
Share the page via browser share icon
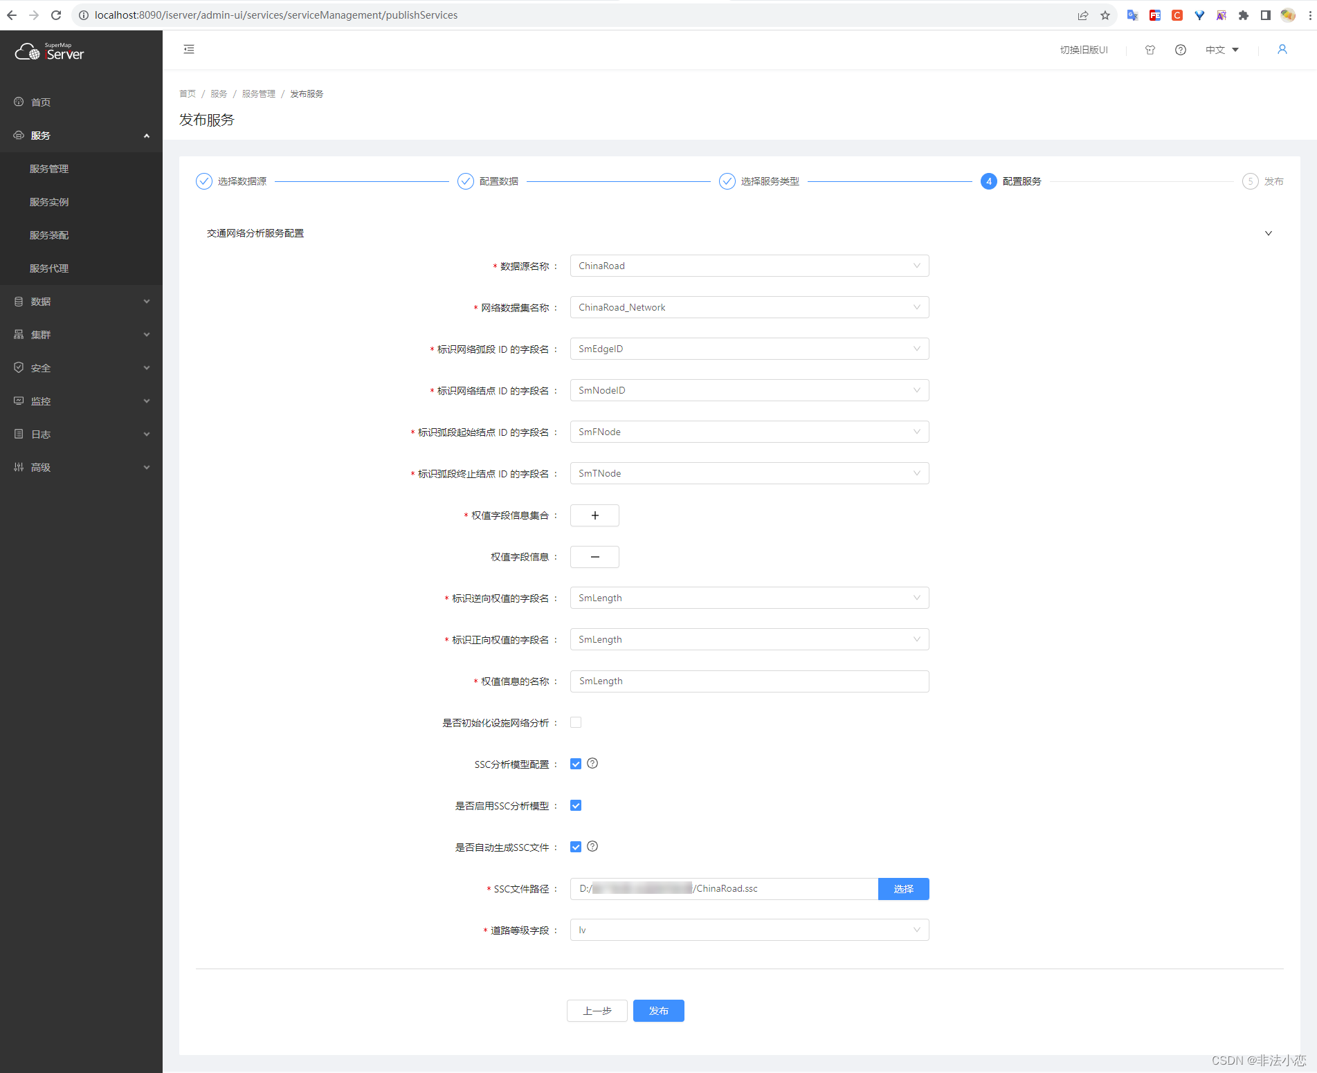click(x=1083, y=15)
